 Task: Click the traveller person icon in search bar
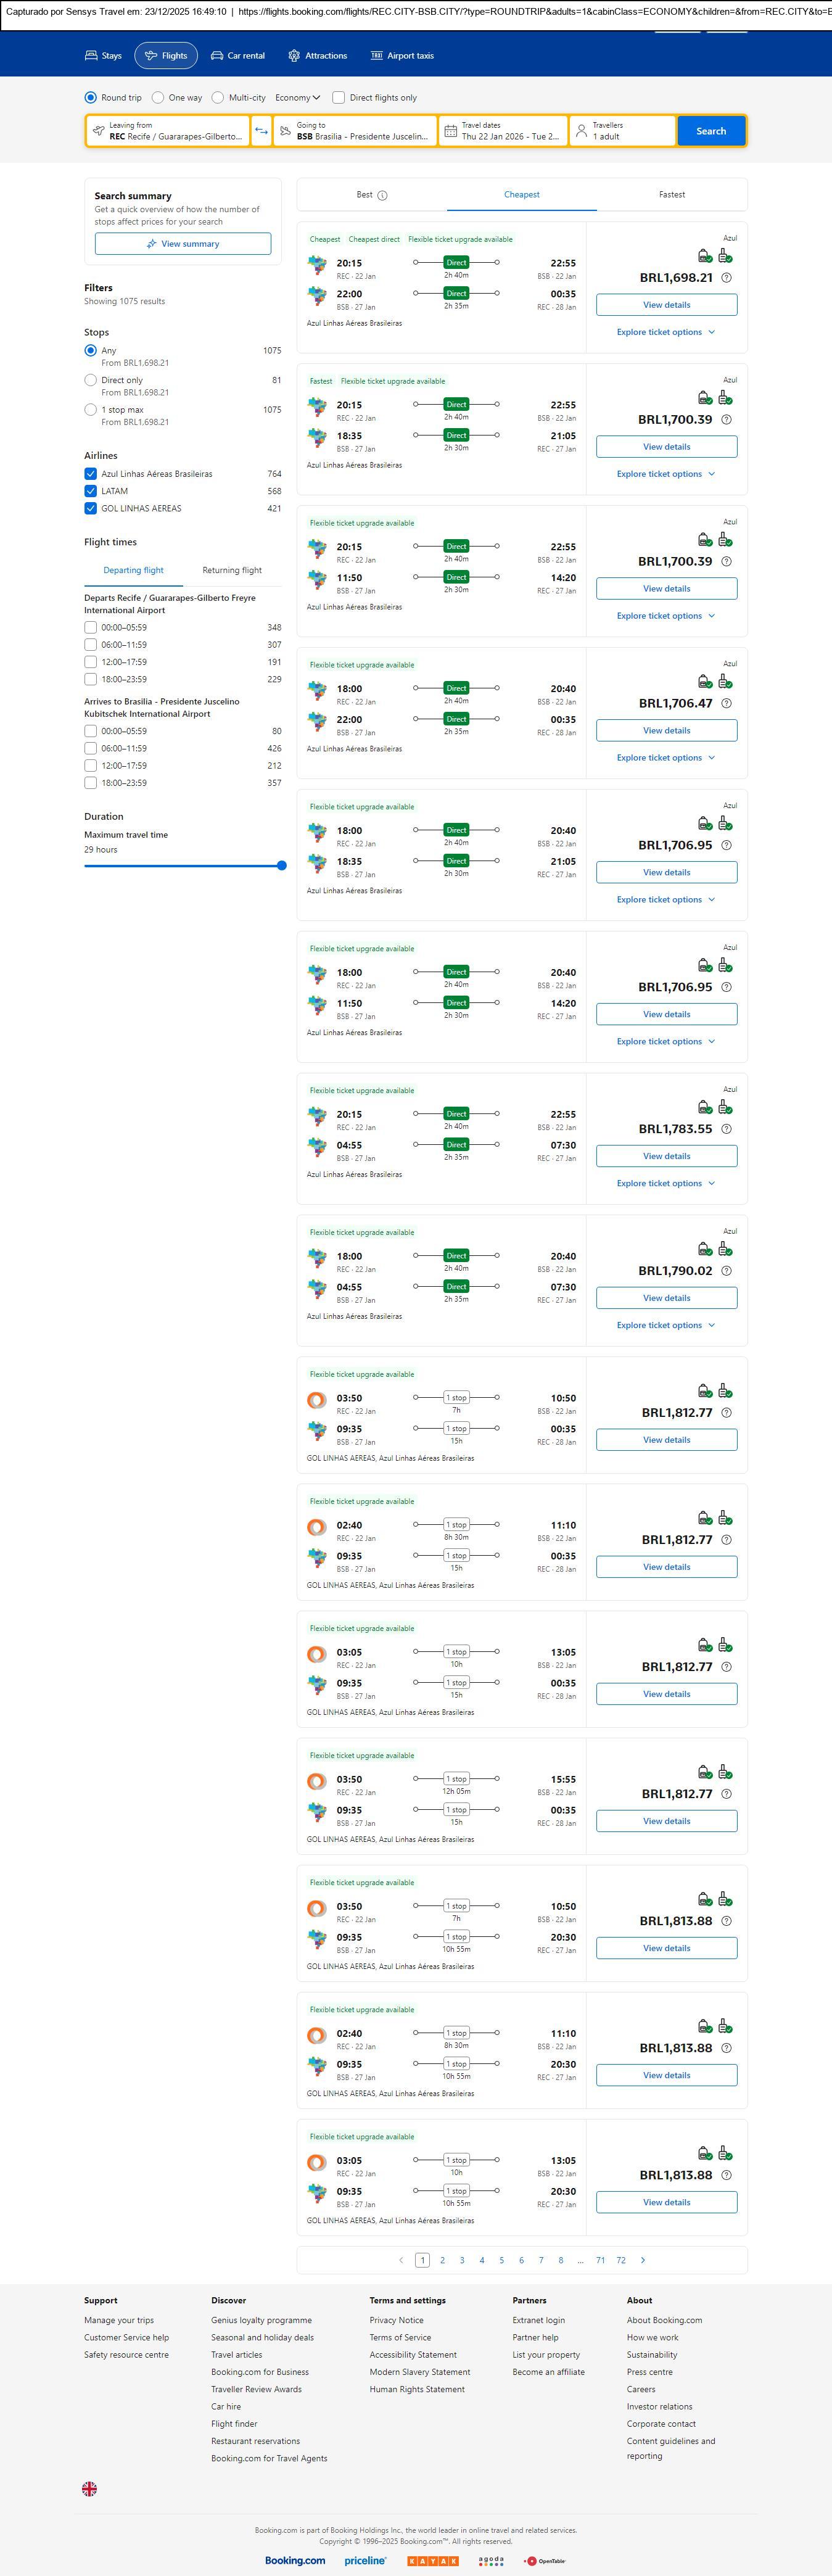click(581, 131)
